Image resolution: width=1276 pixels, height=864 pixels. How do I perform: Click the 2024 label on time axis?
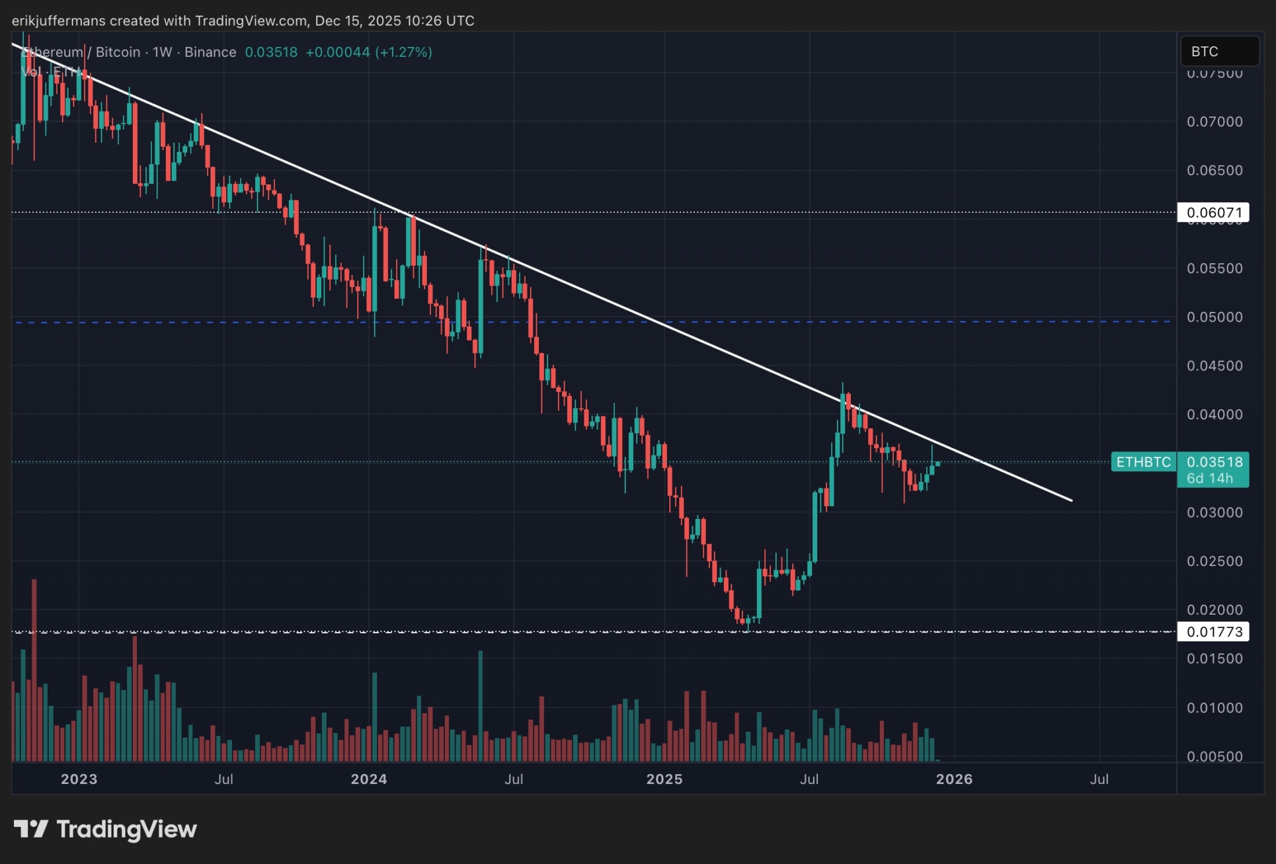click(368, 779)
